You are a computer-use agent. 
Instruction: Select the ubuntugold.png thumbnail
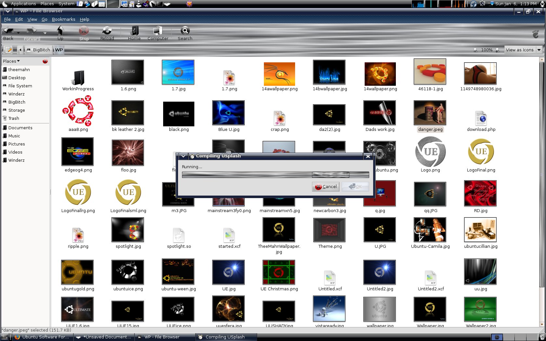[77, 272]
